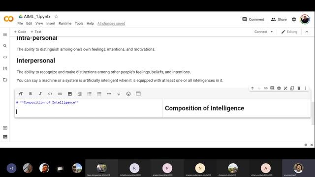Insert LaTeX psi symbol icon

tap(119, 94)
